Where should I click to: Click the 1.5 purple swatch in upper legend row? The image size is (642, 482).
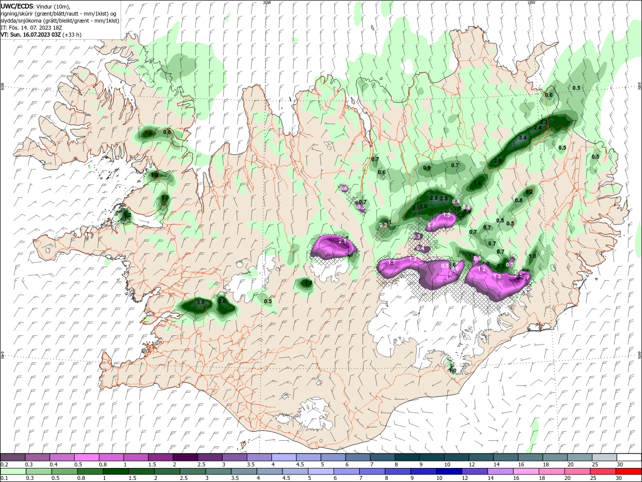tap(160, 457)
